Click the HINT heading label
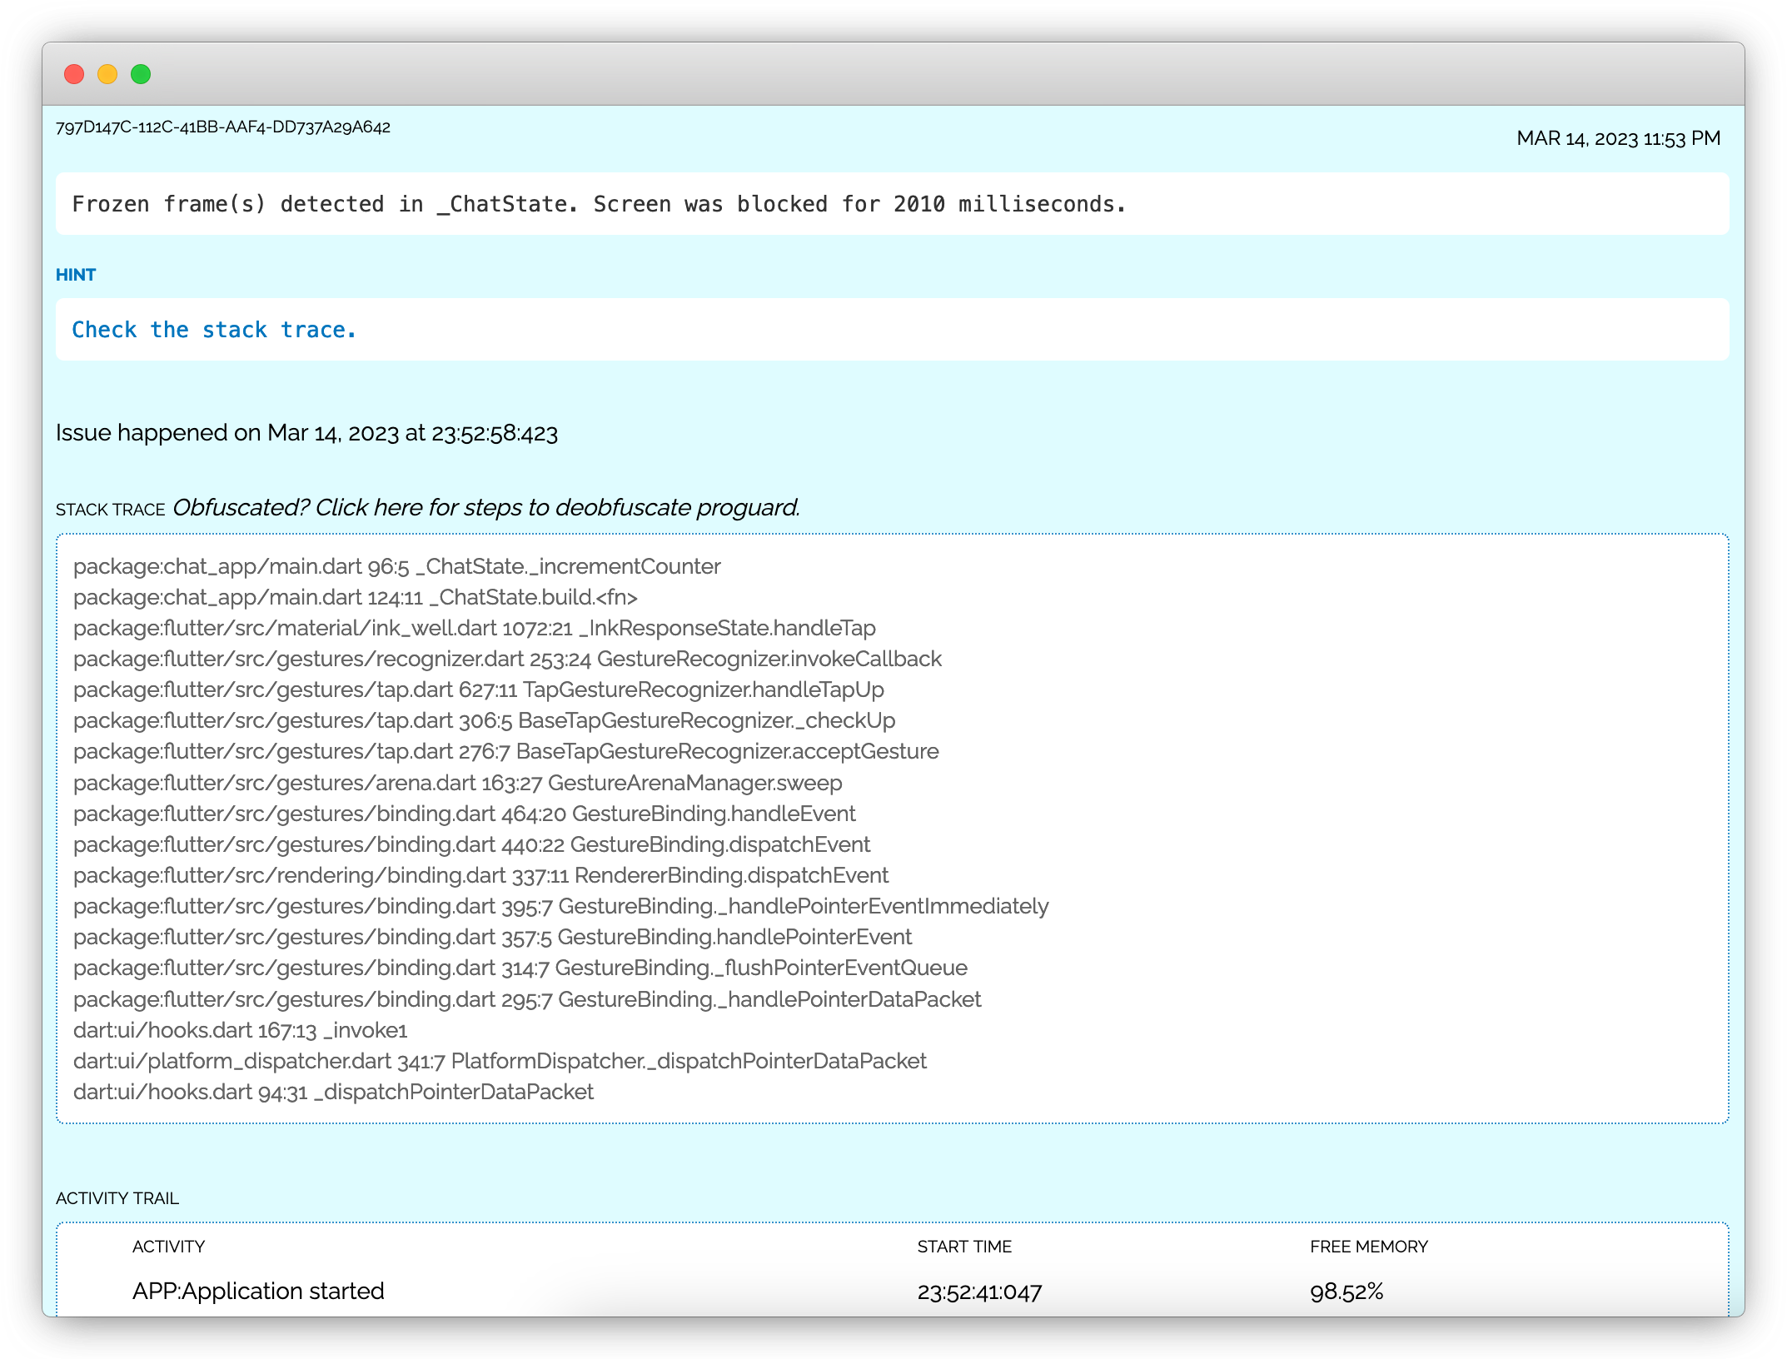Image resolution: width=1787 pixels, height=1359 pixels. click(76, 275)
